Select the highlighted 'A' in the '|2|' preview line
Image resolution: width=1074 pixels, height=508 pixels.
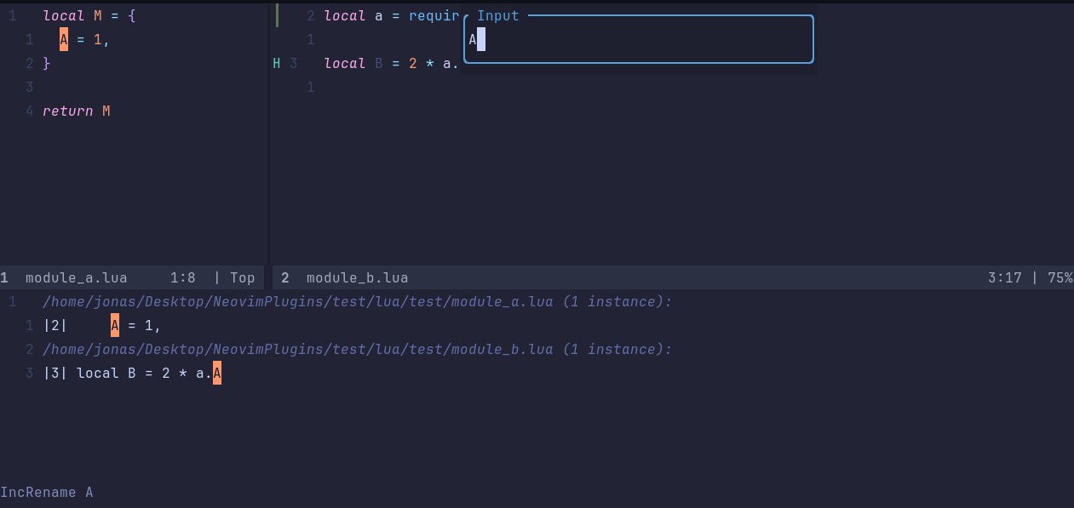click(114, 325)
